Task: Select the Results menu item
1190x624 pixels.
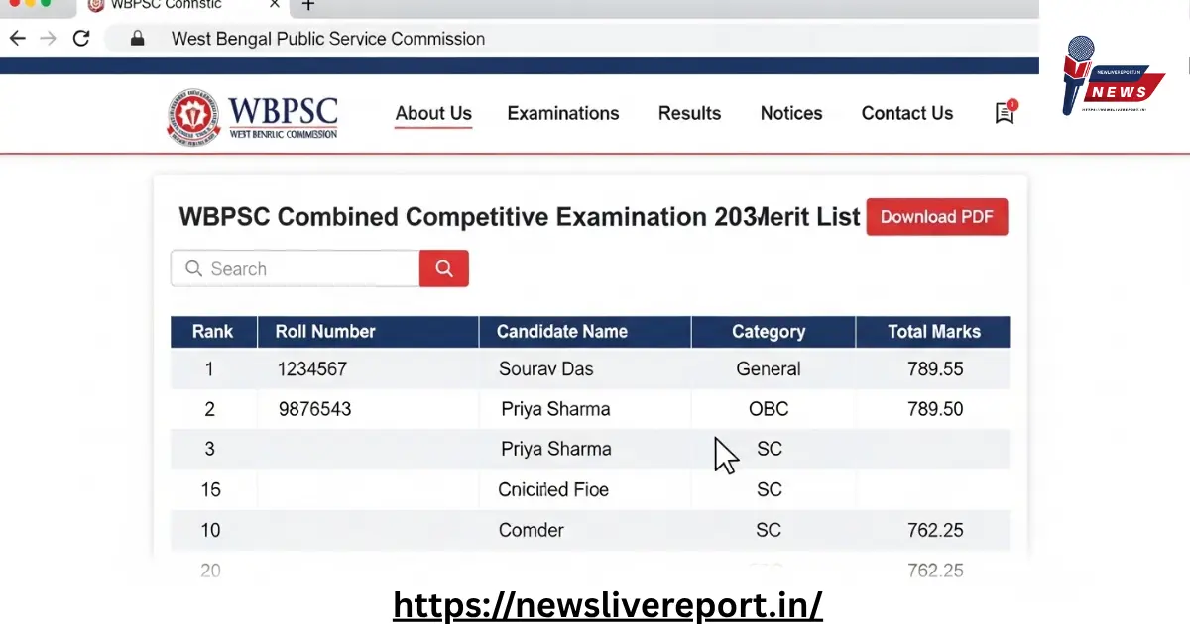Action: [689, 113]
